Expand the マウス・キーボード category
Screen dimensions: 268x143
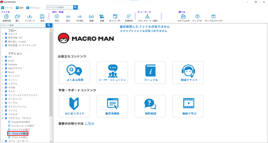click(3, 141)
